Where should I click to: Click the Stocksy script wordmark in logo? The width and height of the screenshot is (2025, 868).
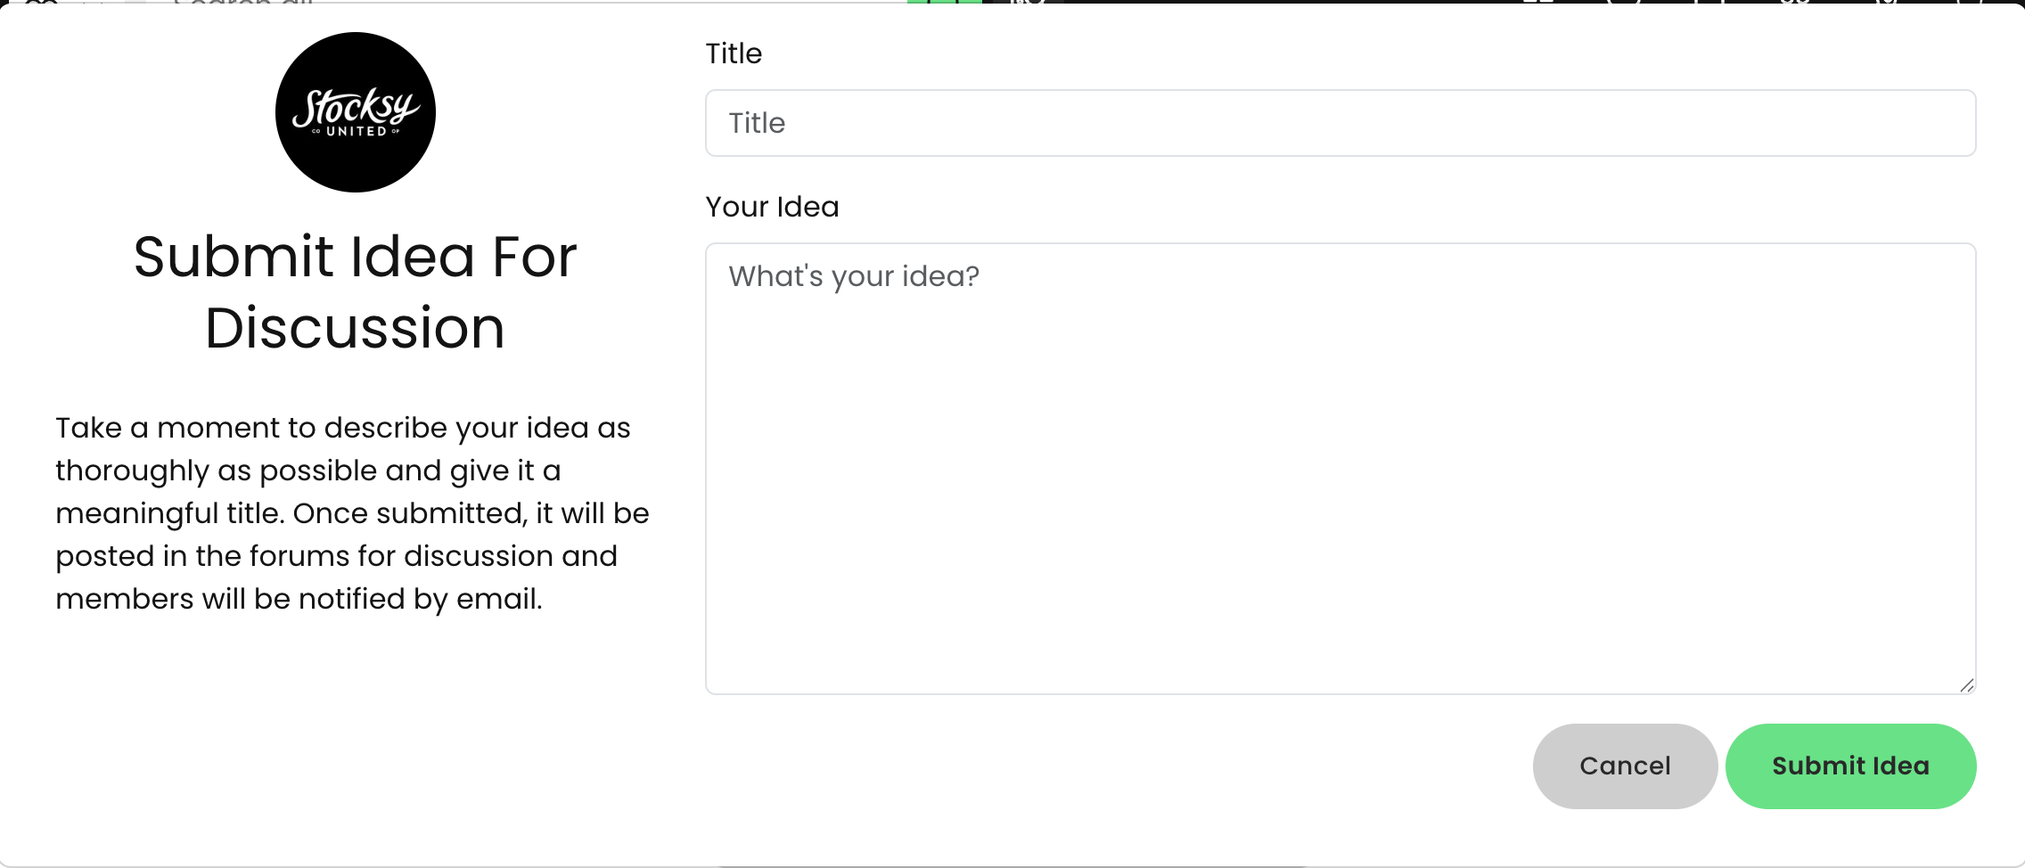pos(356,108)
